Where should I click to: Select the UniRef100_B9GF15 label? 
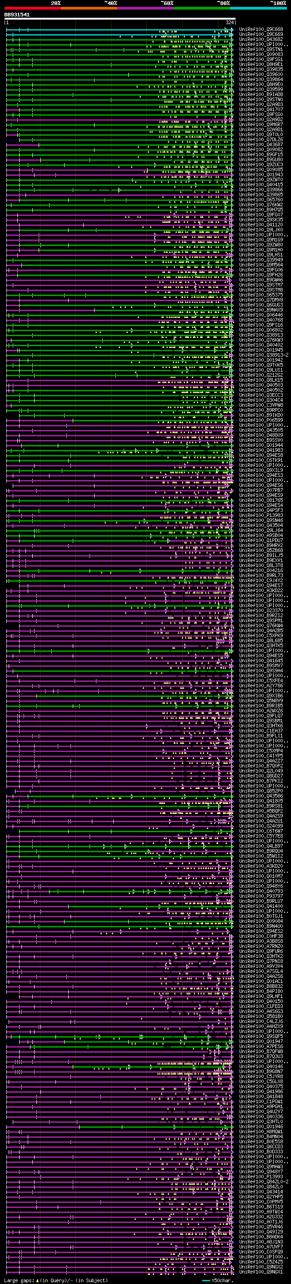pyautogui.click(x=261, y=154)
